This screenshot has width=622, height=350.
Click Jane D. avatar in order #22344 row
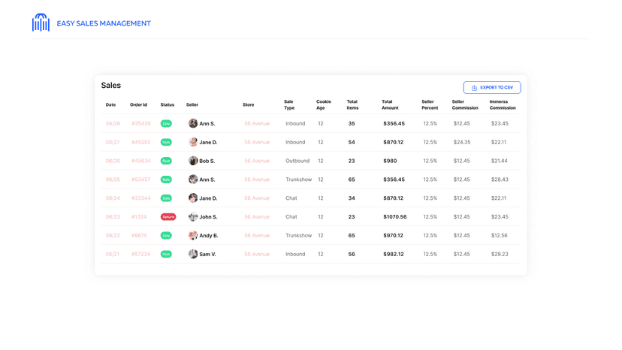[193, 198]
